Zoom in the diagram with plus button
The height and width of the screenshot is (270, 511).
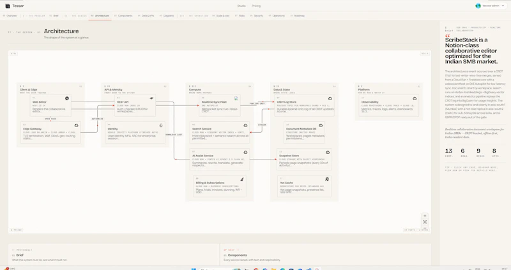point(425,216)
